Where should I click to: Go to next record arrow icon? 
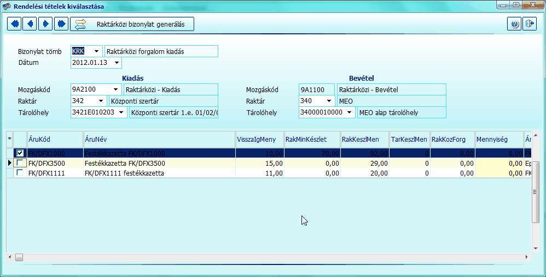click(45, 24)
